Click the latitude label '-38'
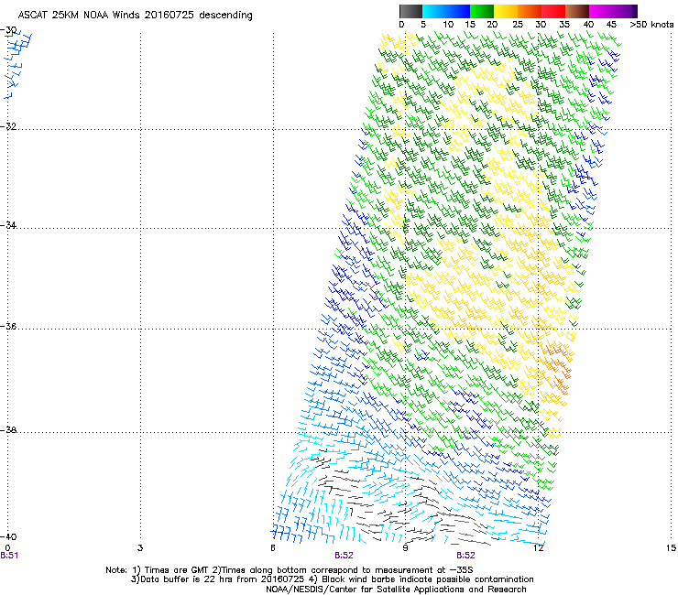Viewport: 678px width, 595px height. (8, 430)
